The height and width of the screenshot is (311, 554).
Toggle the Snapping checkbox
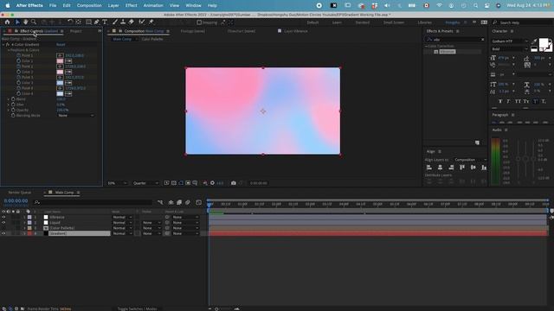click(199, 22)
